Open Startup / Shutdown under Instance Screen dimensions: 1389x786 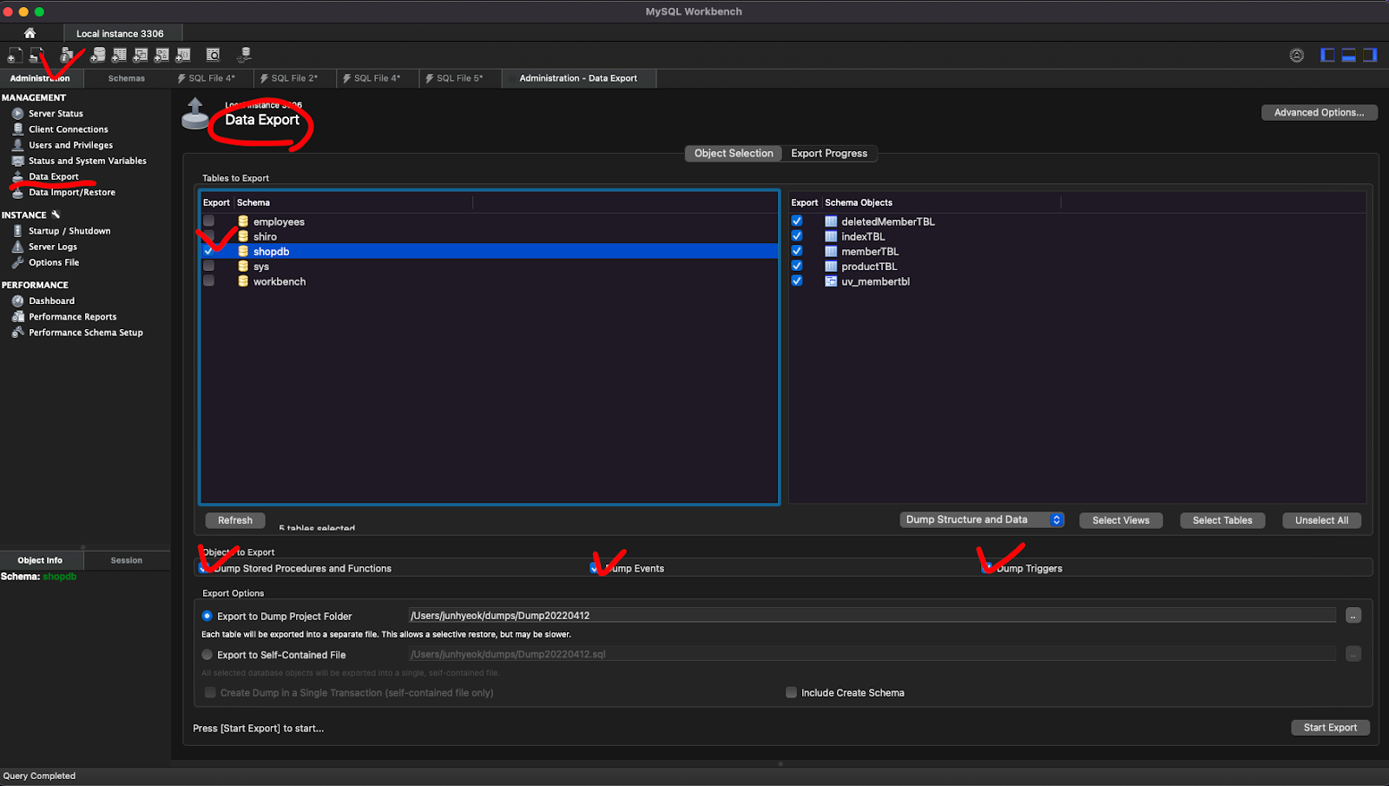pos(69,231)
